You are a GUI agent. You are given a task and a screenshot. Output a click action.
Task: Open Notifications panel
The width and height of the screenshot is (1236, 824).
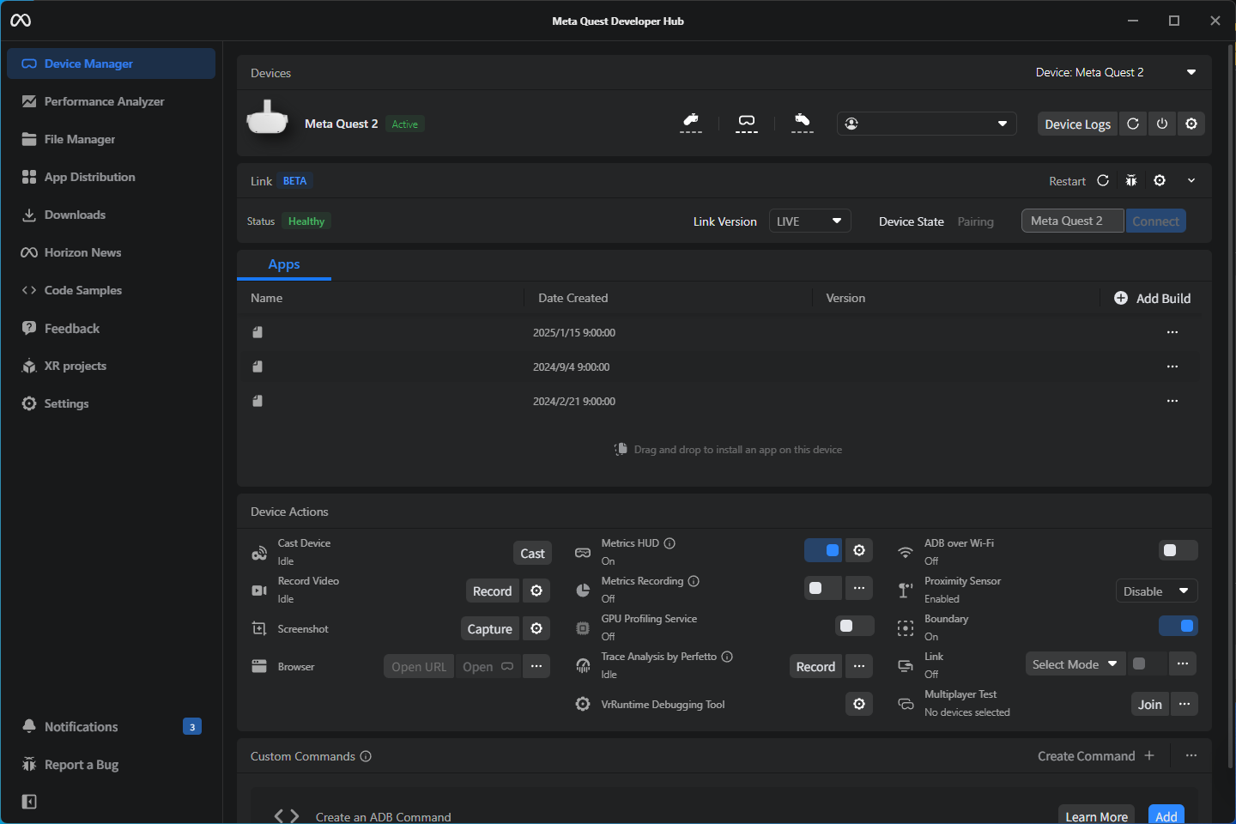[x=111, y=727]
